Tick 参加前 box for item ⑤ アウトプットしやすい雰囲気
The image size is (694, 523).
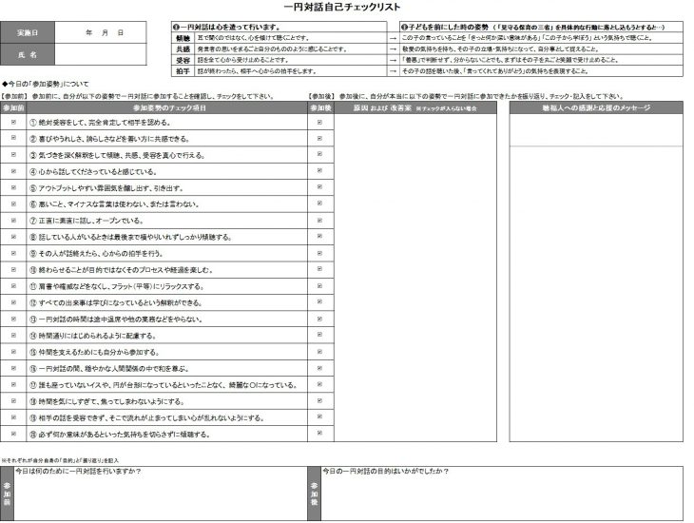pyautogui.click(x=13, y=187)
